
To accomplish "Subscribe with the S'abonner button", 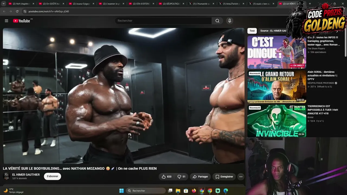I will [x=53, y=176].
